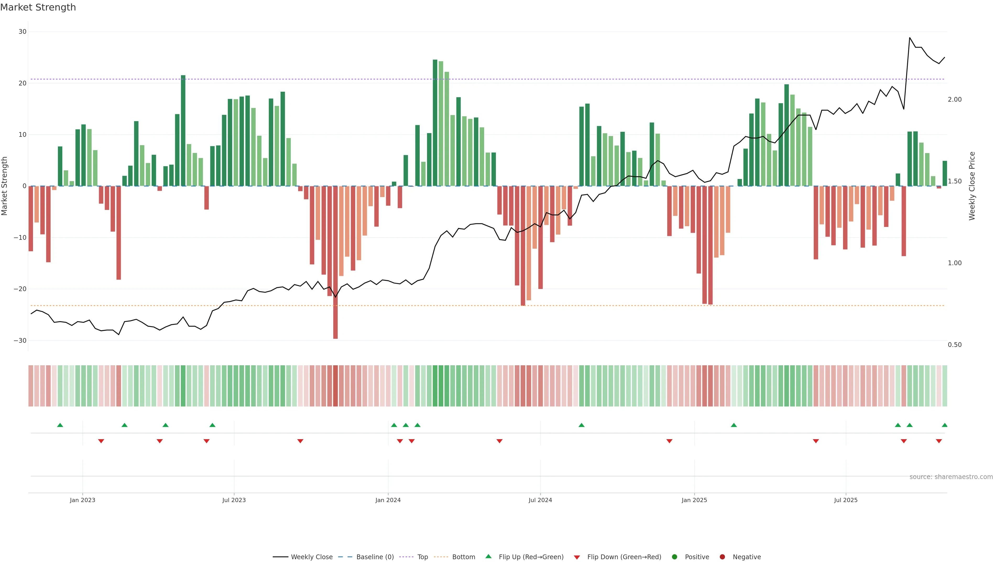The height and width of the screenshot is (566, 1006).
Task: Click red Flip Down triangle in legend
Action: pyautogui.click(x=577, y=557)
